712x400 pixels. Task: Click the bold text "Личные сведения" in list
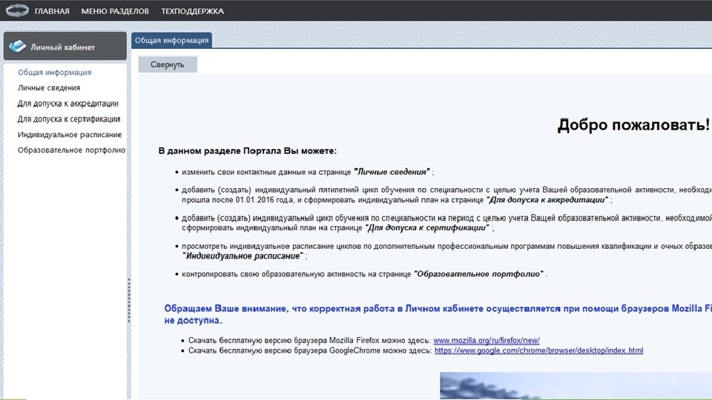tap(392, 172)
